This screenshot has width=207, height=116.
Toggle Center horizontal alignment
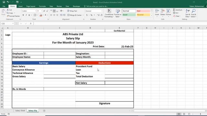coord(54,15)
